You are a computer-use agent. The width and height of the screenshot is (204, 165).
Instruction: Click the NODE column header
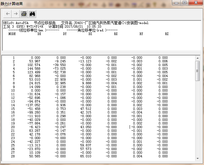tap(12, 34)
